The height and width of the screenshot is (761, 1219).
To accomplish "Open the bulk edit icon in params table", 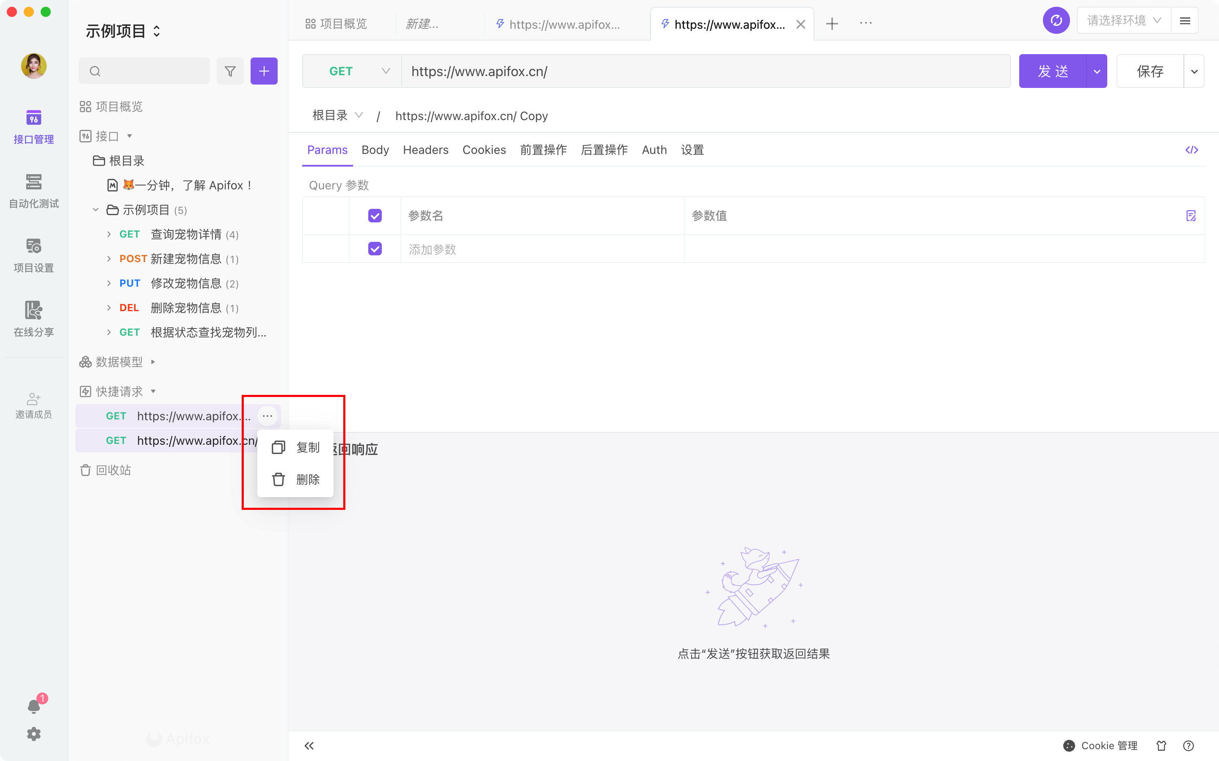I will point(1191,216).
